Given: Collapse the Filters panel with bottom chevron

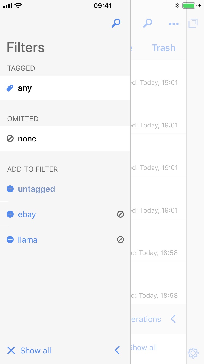Looking at the screenshot, I should point(118,350).
